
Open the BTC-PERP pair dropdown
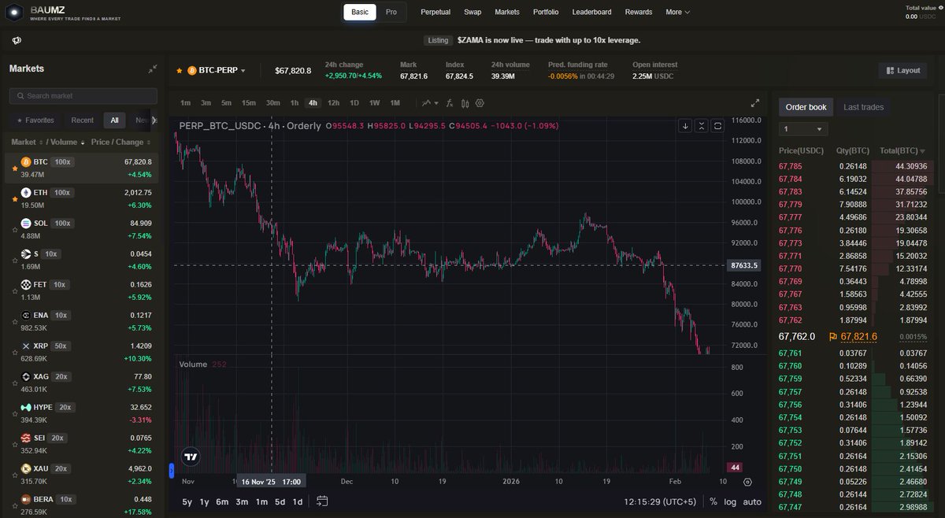pyautogui.click(x=217, y=71)
